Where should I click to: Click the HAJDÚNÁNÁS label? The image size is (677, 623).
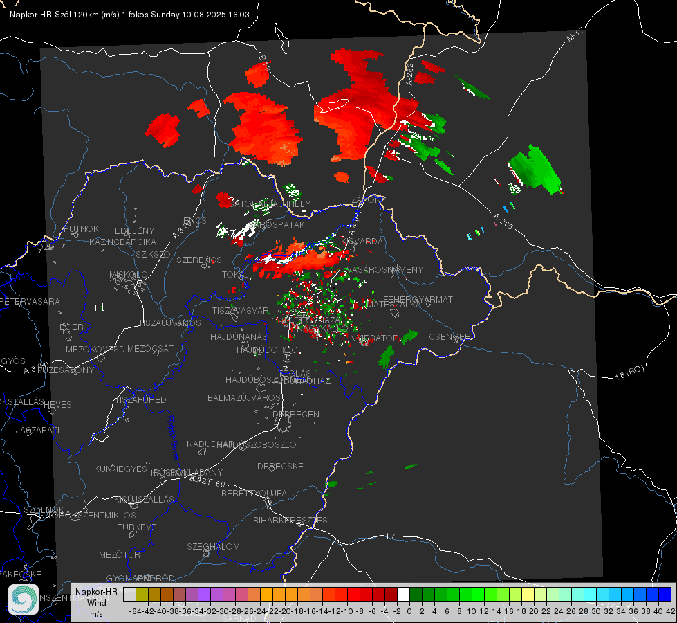239,337
